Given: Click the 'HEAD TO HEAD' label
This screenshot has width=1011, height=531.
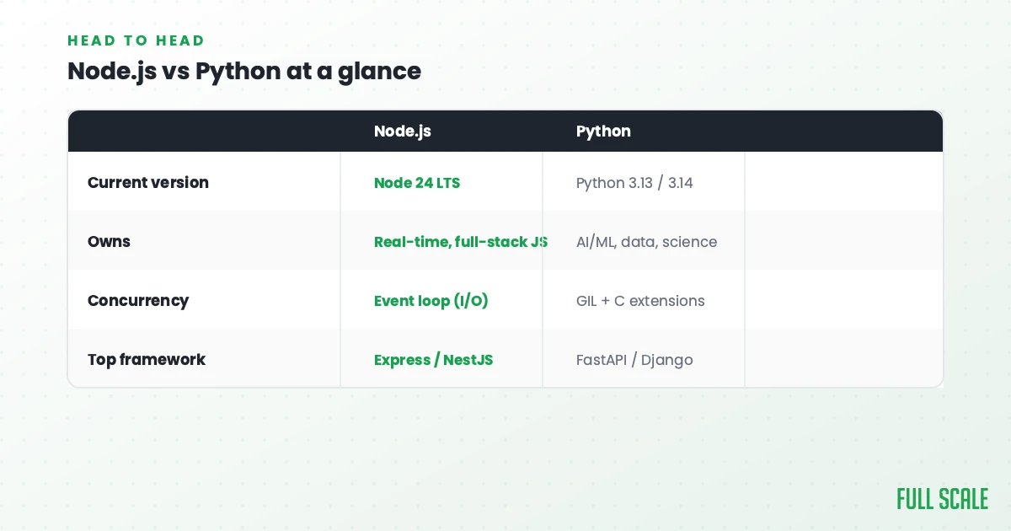Looking at the screenshot, I should coord(136,40).
